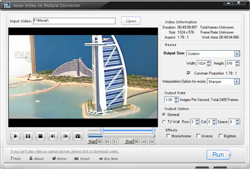The height and width of the screenshot is (169, 250).
Task: Increase TV Wall Space value
Action: click(237, 120)
